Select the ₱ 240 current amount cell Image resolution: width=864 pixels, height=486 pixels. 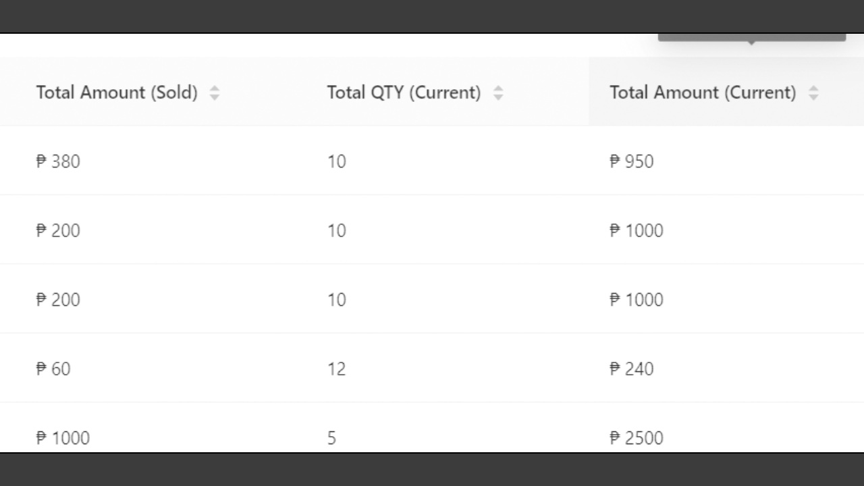(632, 369)
